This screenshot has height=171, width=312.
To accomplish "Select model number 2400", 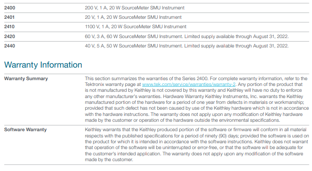I will pyautogui.click(x=9, y=8).
